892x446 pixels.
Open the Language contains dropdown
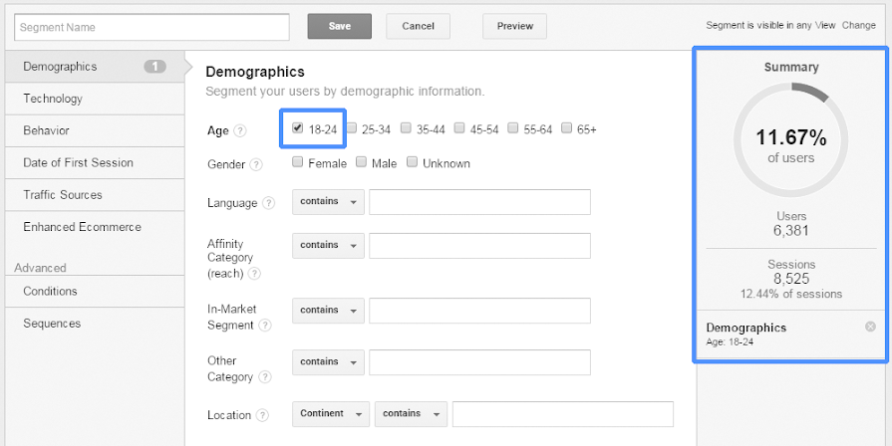(x=328, y=202)
